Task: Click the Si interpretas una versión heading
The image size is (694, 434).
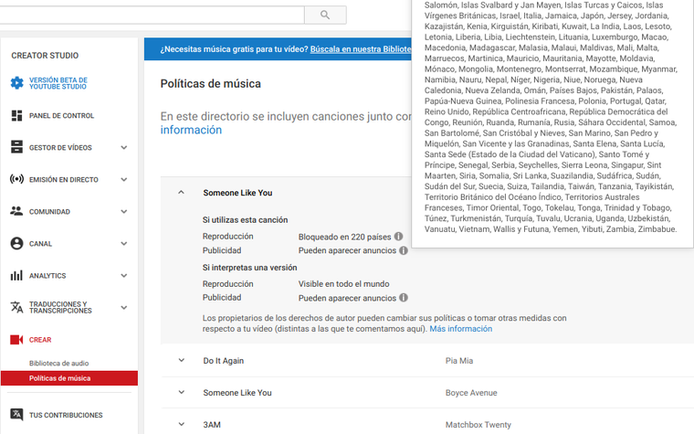Action: coord(249,268)
